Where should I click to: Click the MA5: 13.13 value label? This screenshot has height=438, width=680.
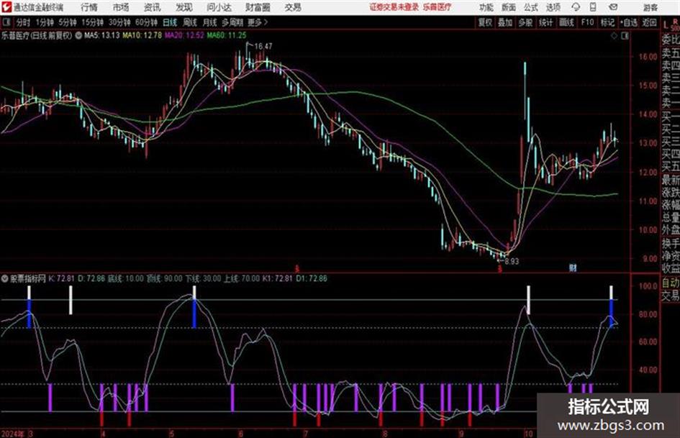[x=101, y=35]
